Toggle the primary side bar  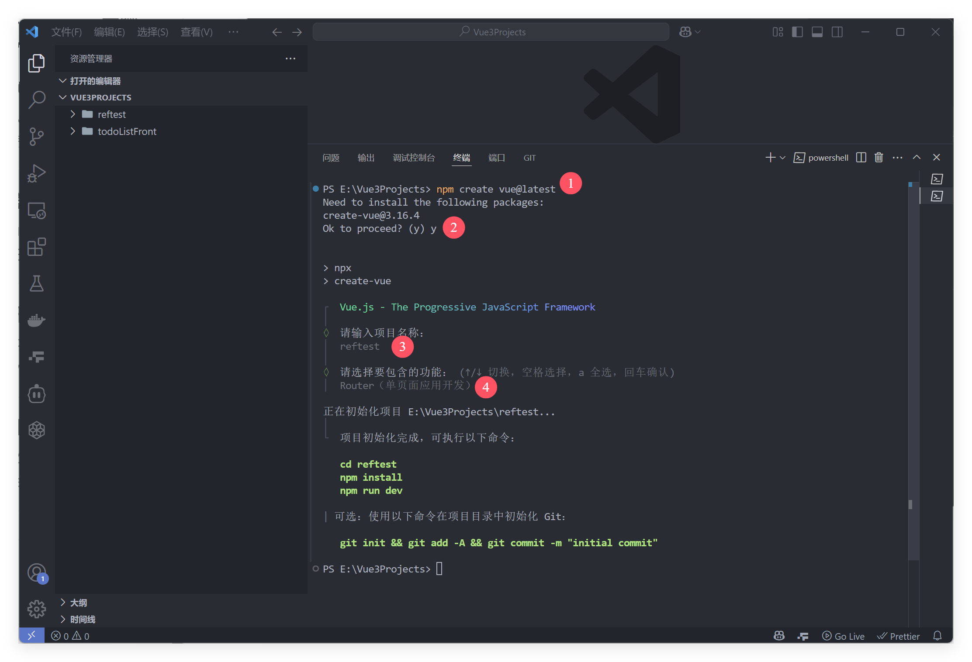pos(797,32)
